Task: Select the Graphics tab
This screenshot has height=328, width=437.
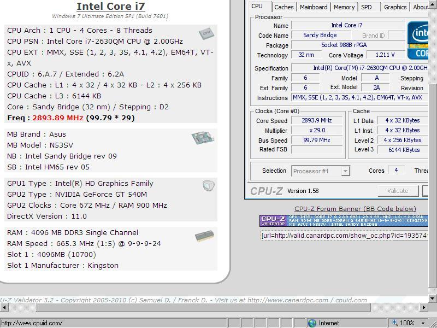Action: [395, 7]
